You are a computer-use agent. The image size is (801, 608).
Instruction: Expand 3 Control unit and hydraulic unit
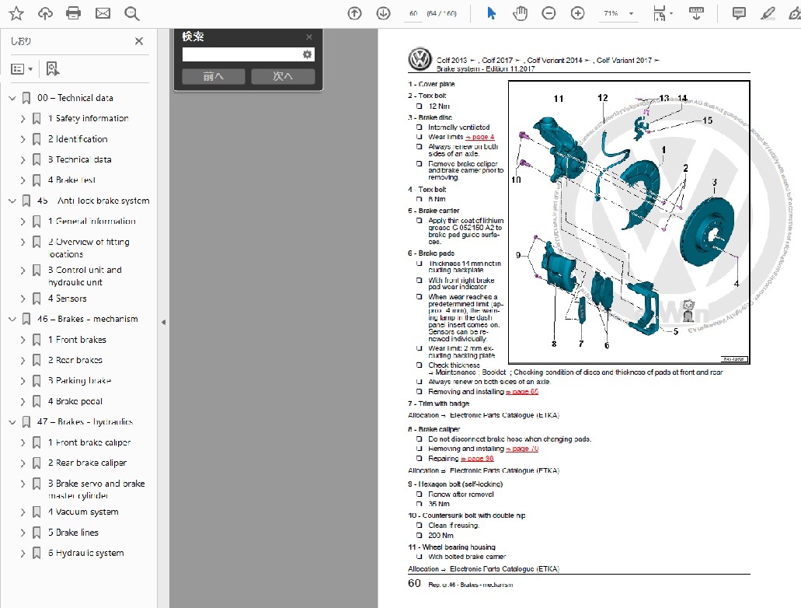click(x=23, y=270)
